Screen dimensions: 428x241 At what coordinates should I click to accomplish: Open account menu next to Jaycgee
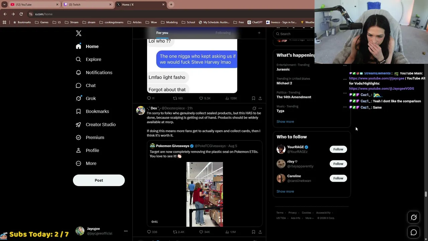point(126,231)
